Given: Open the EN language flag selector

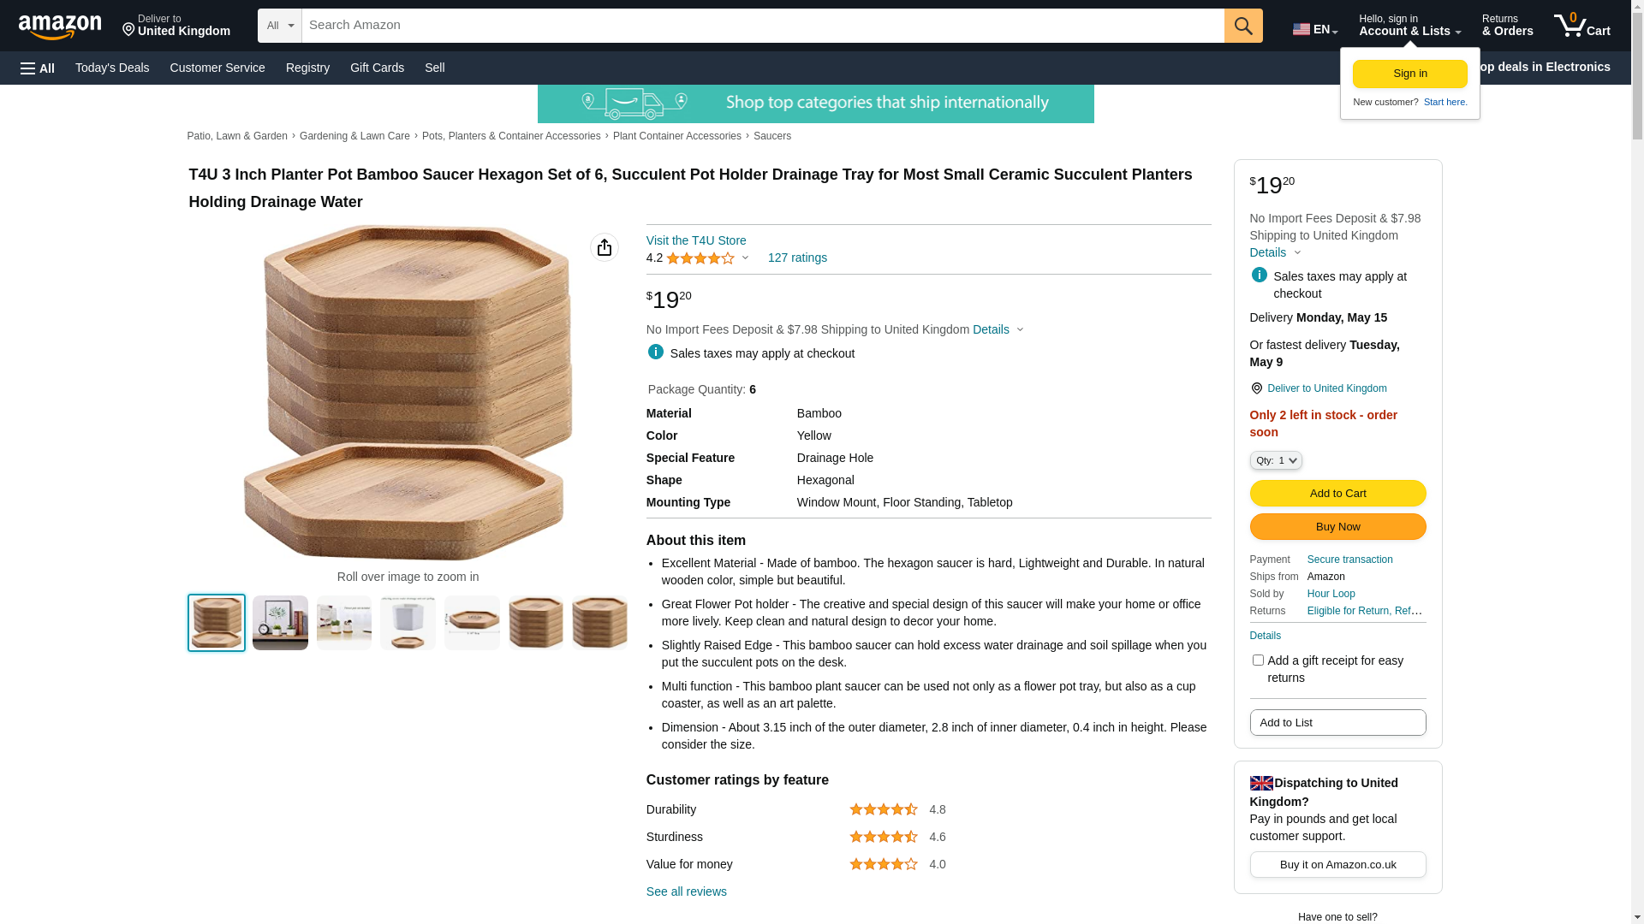Looking at the screenshot, I should [1315, 28].
